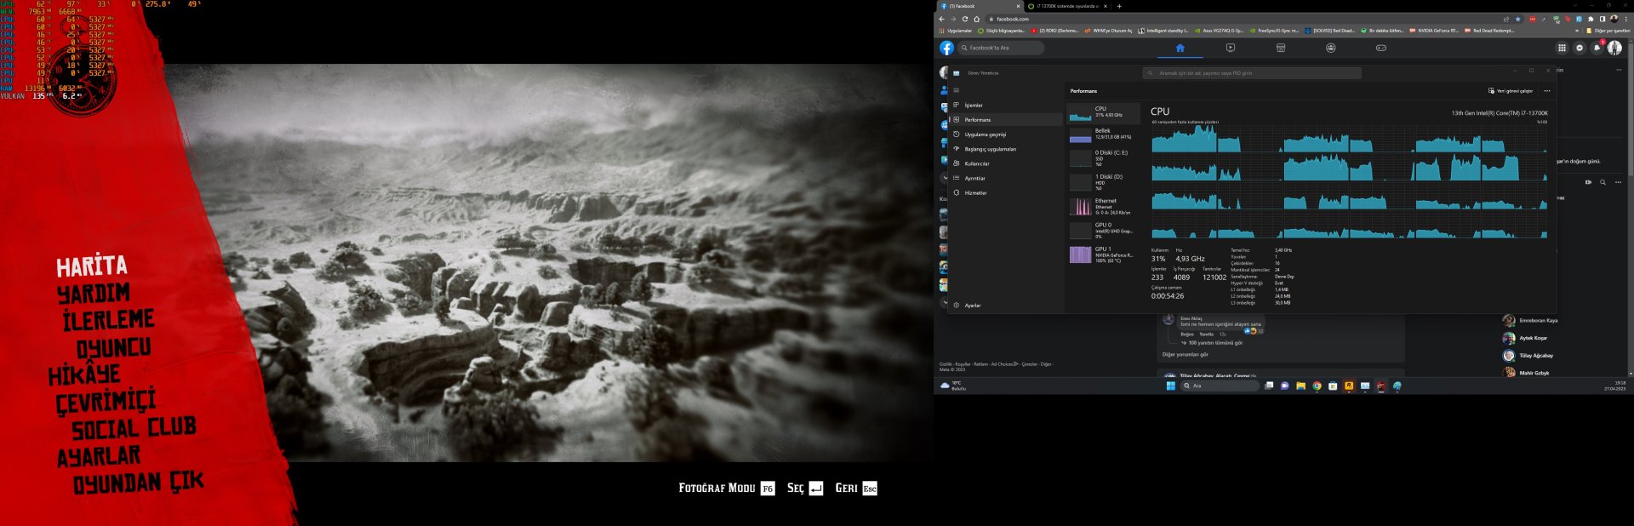The image size is (1634, 526).
Task: Open Windows Start button on taskbar
Action: [x=1170, y=386]
